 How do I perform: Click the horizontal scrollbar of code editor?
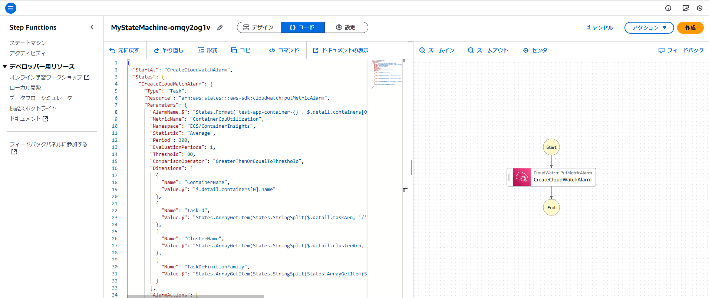click(195, 296)
